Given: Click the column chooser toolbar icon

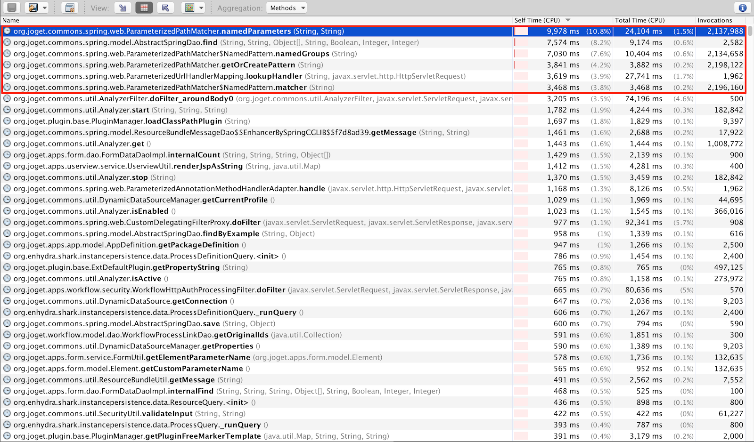Looking at the screenshot, I should 189,8.
